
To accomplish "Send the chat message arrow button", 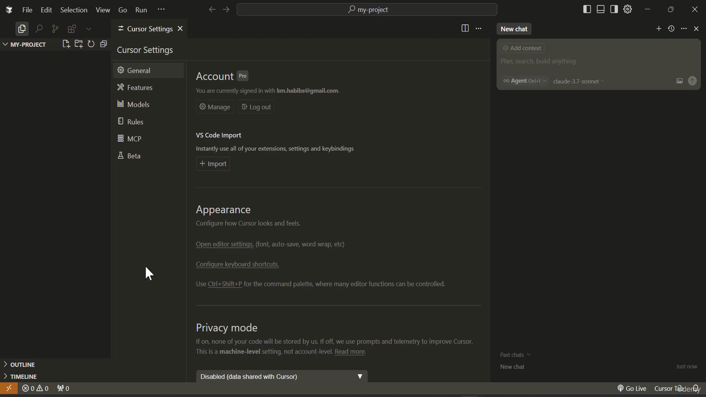I will coord(692,81).
